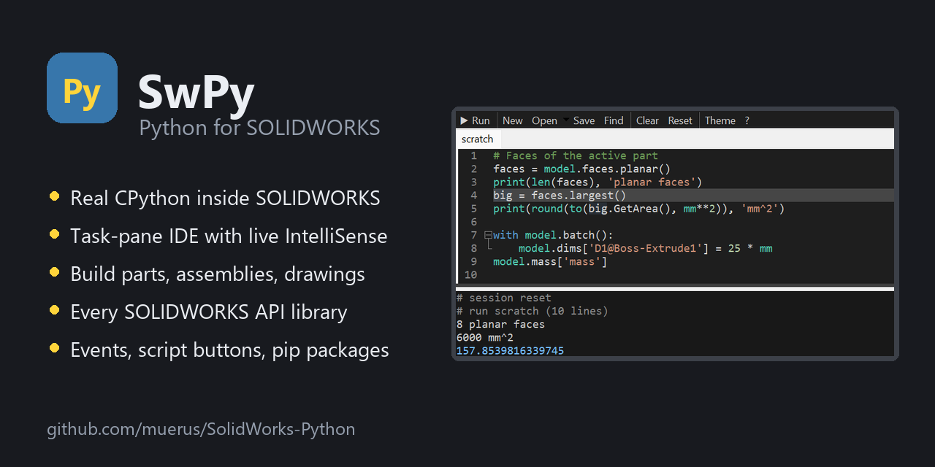Click 'Real CPython inside SOLIDWORKS' bullet
This screenshot has width=935, height=467.
pyautogui.click(x=225, y=198)
